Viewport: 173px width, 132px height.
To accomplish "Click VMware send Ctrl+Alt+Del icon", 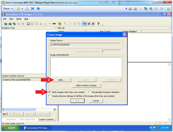I will (27, 9).
